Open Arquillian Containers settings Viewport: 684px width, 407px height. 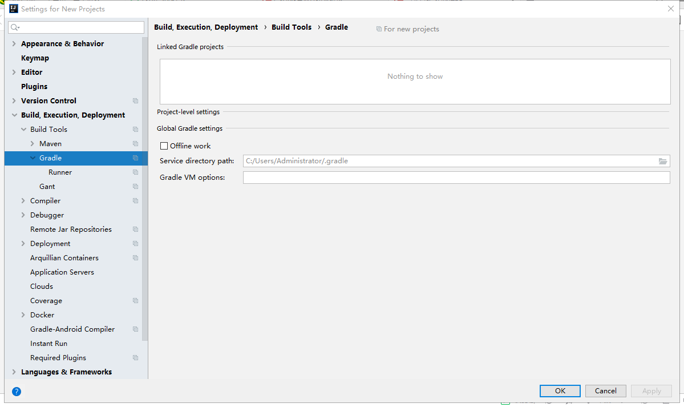(x=64, y=258)
